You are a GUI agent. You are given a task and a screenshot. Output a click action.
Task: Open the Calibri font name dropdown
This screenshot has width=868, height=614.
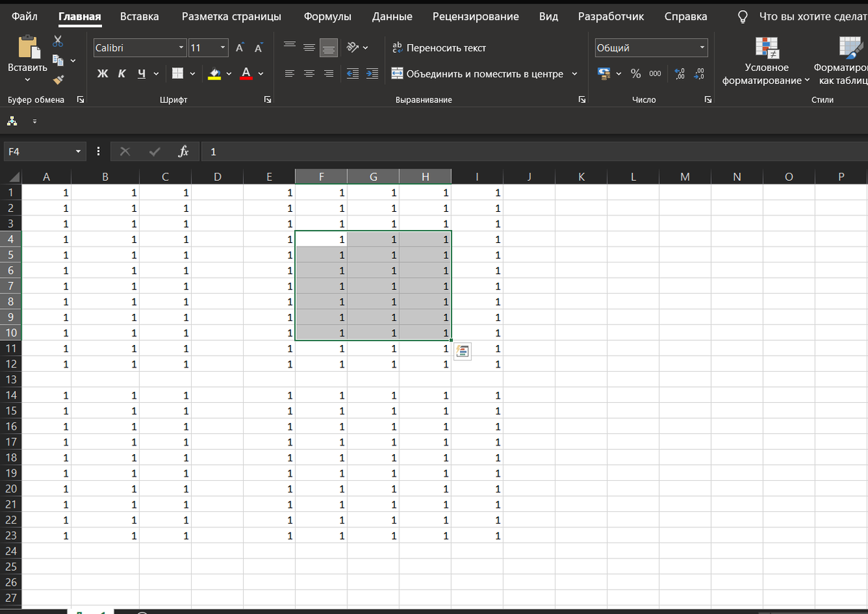pos(182,48)
